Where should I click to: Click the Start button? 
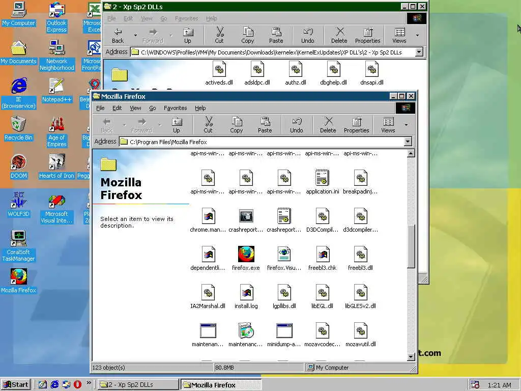16,385
